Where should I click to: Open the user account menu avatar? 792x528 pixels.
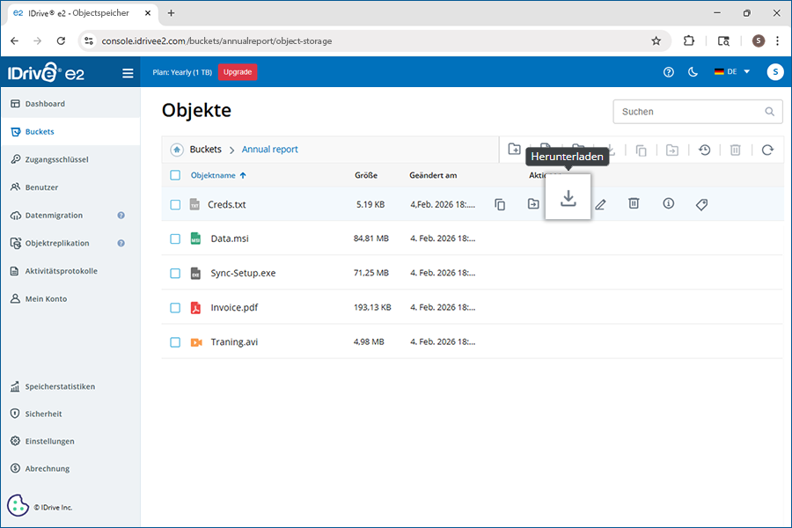(774, 72)
